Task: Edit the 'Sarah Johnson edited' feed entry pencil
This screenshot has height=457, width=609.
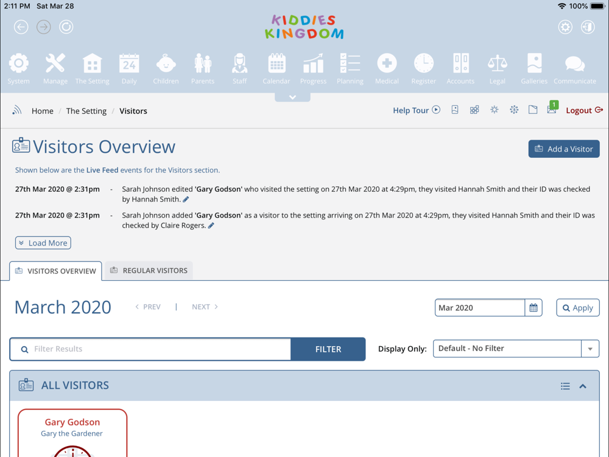Action: [x=186, y=199]
